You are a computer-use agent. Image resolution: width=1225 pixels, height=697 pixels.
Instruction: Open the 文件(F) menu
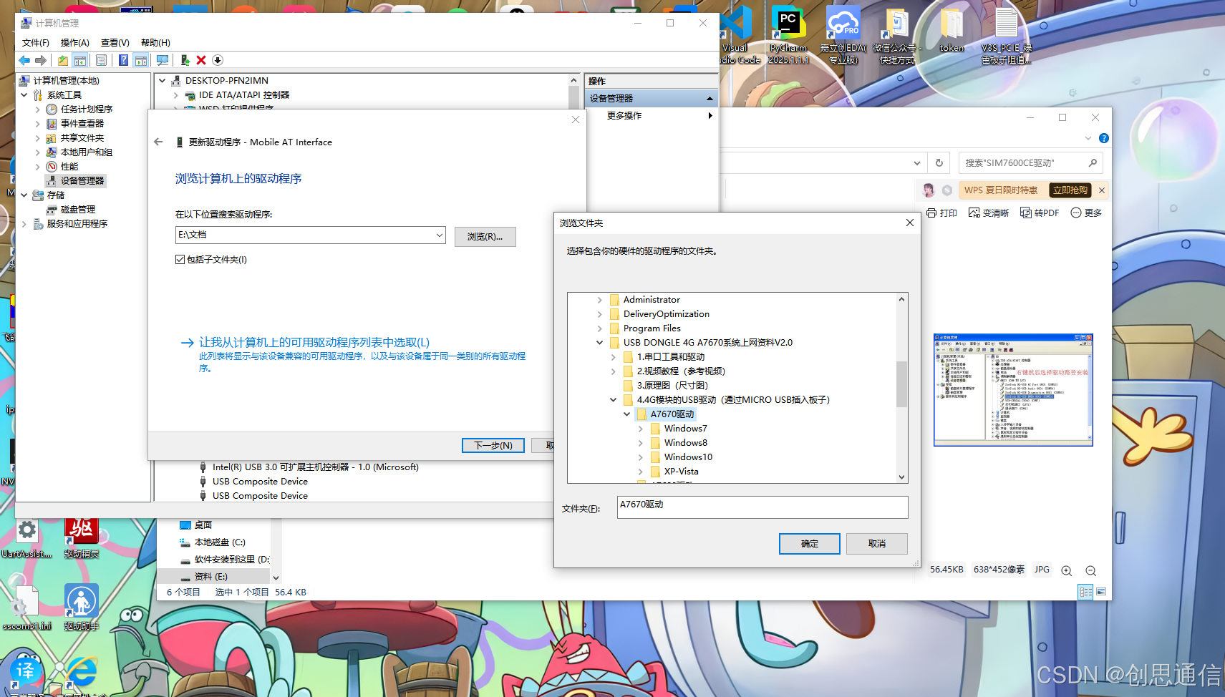click(x=36, y=42)
